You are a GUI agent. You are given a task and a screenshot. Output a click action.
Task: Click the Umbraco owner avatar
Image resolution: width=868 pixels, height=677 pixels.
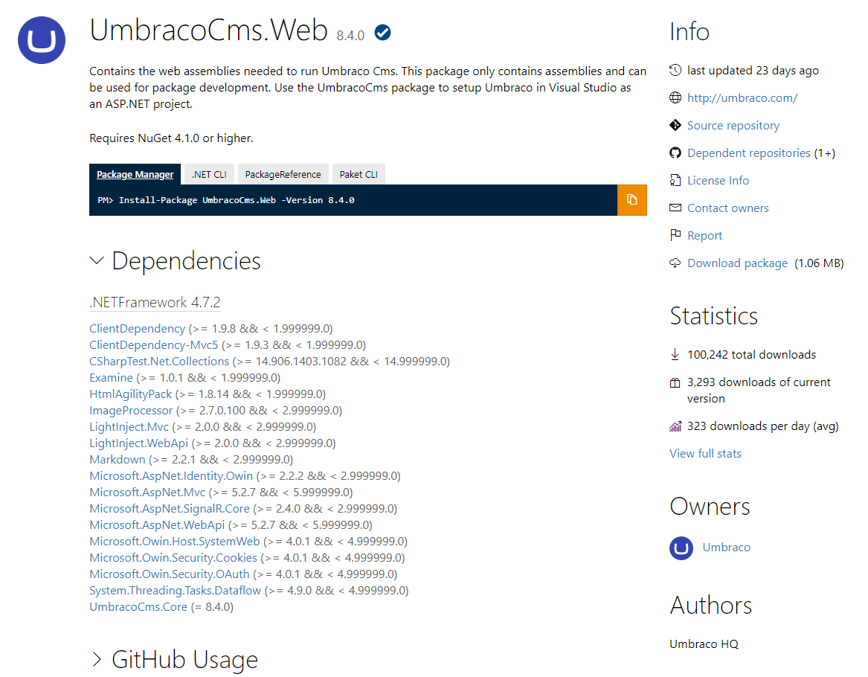[681, 548]
